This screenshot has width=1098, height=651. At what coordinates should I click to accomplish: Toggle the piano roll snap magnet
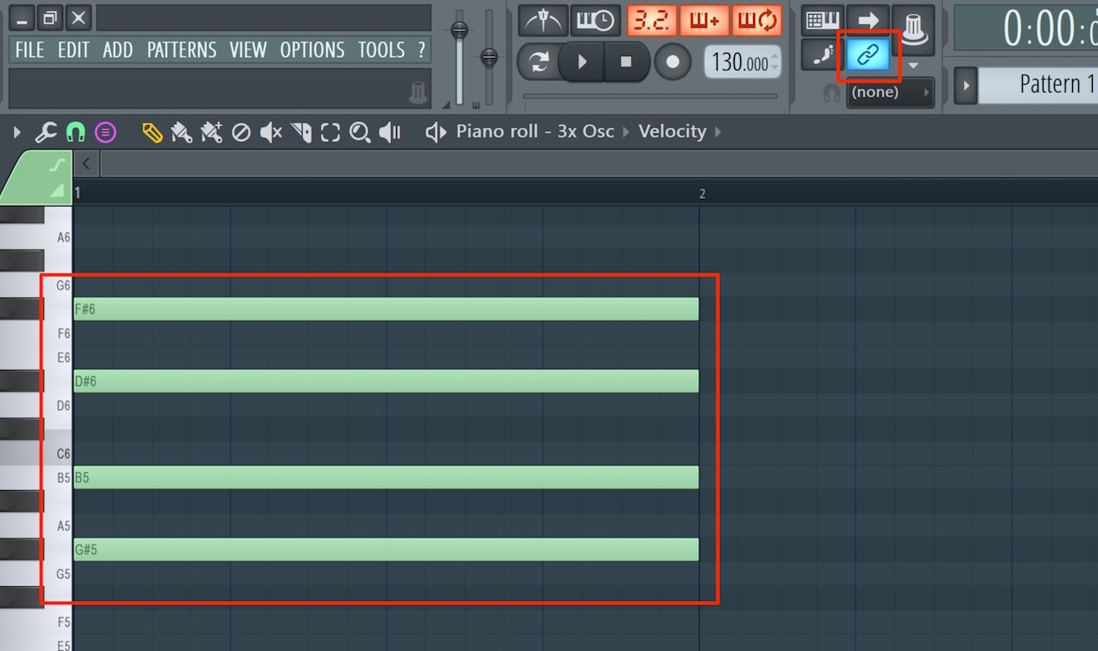[76, 132]
